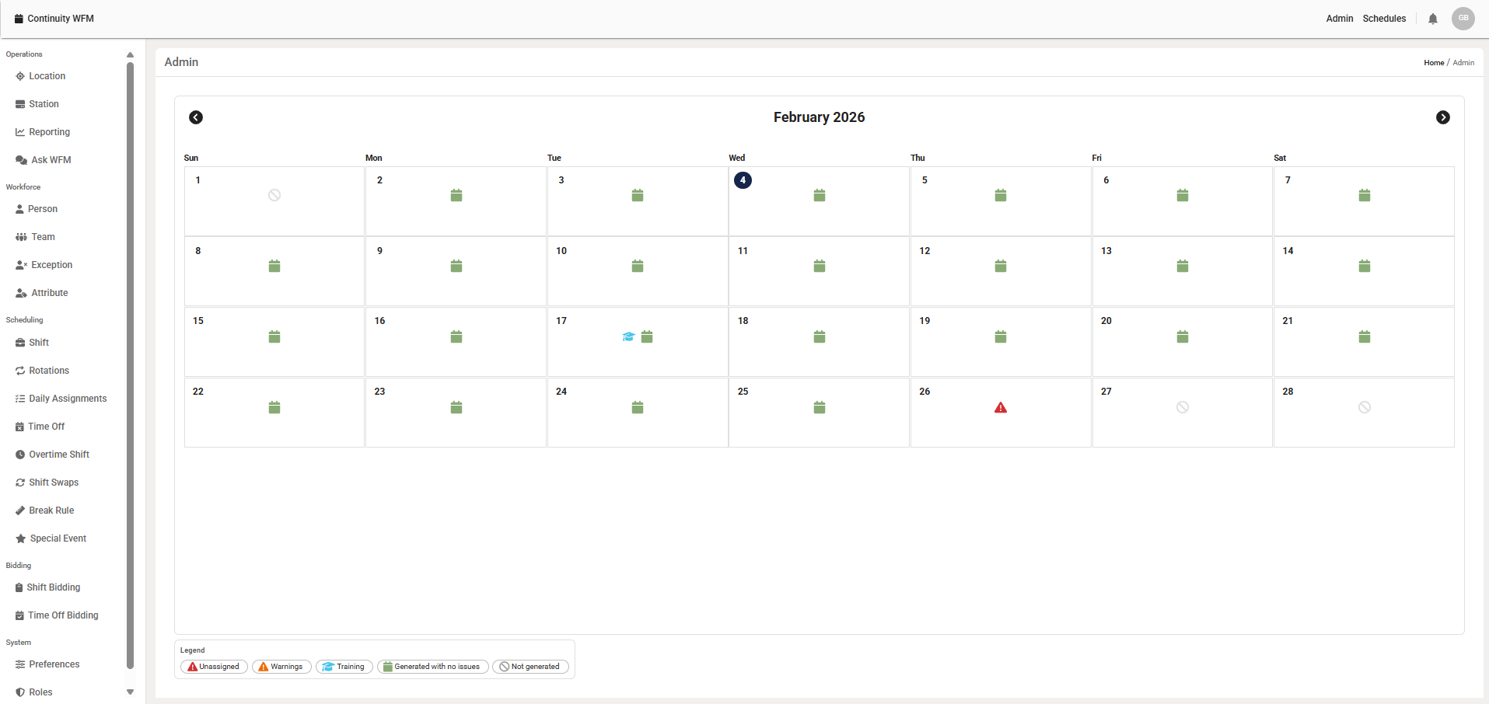
Task: Click the not generated icon on February 27
Action: click(1183, 407)
